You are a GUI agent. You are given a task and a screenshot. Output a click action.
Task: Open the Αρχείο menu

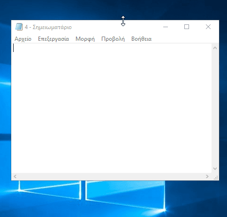coord(23,39)
